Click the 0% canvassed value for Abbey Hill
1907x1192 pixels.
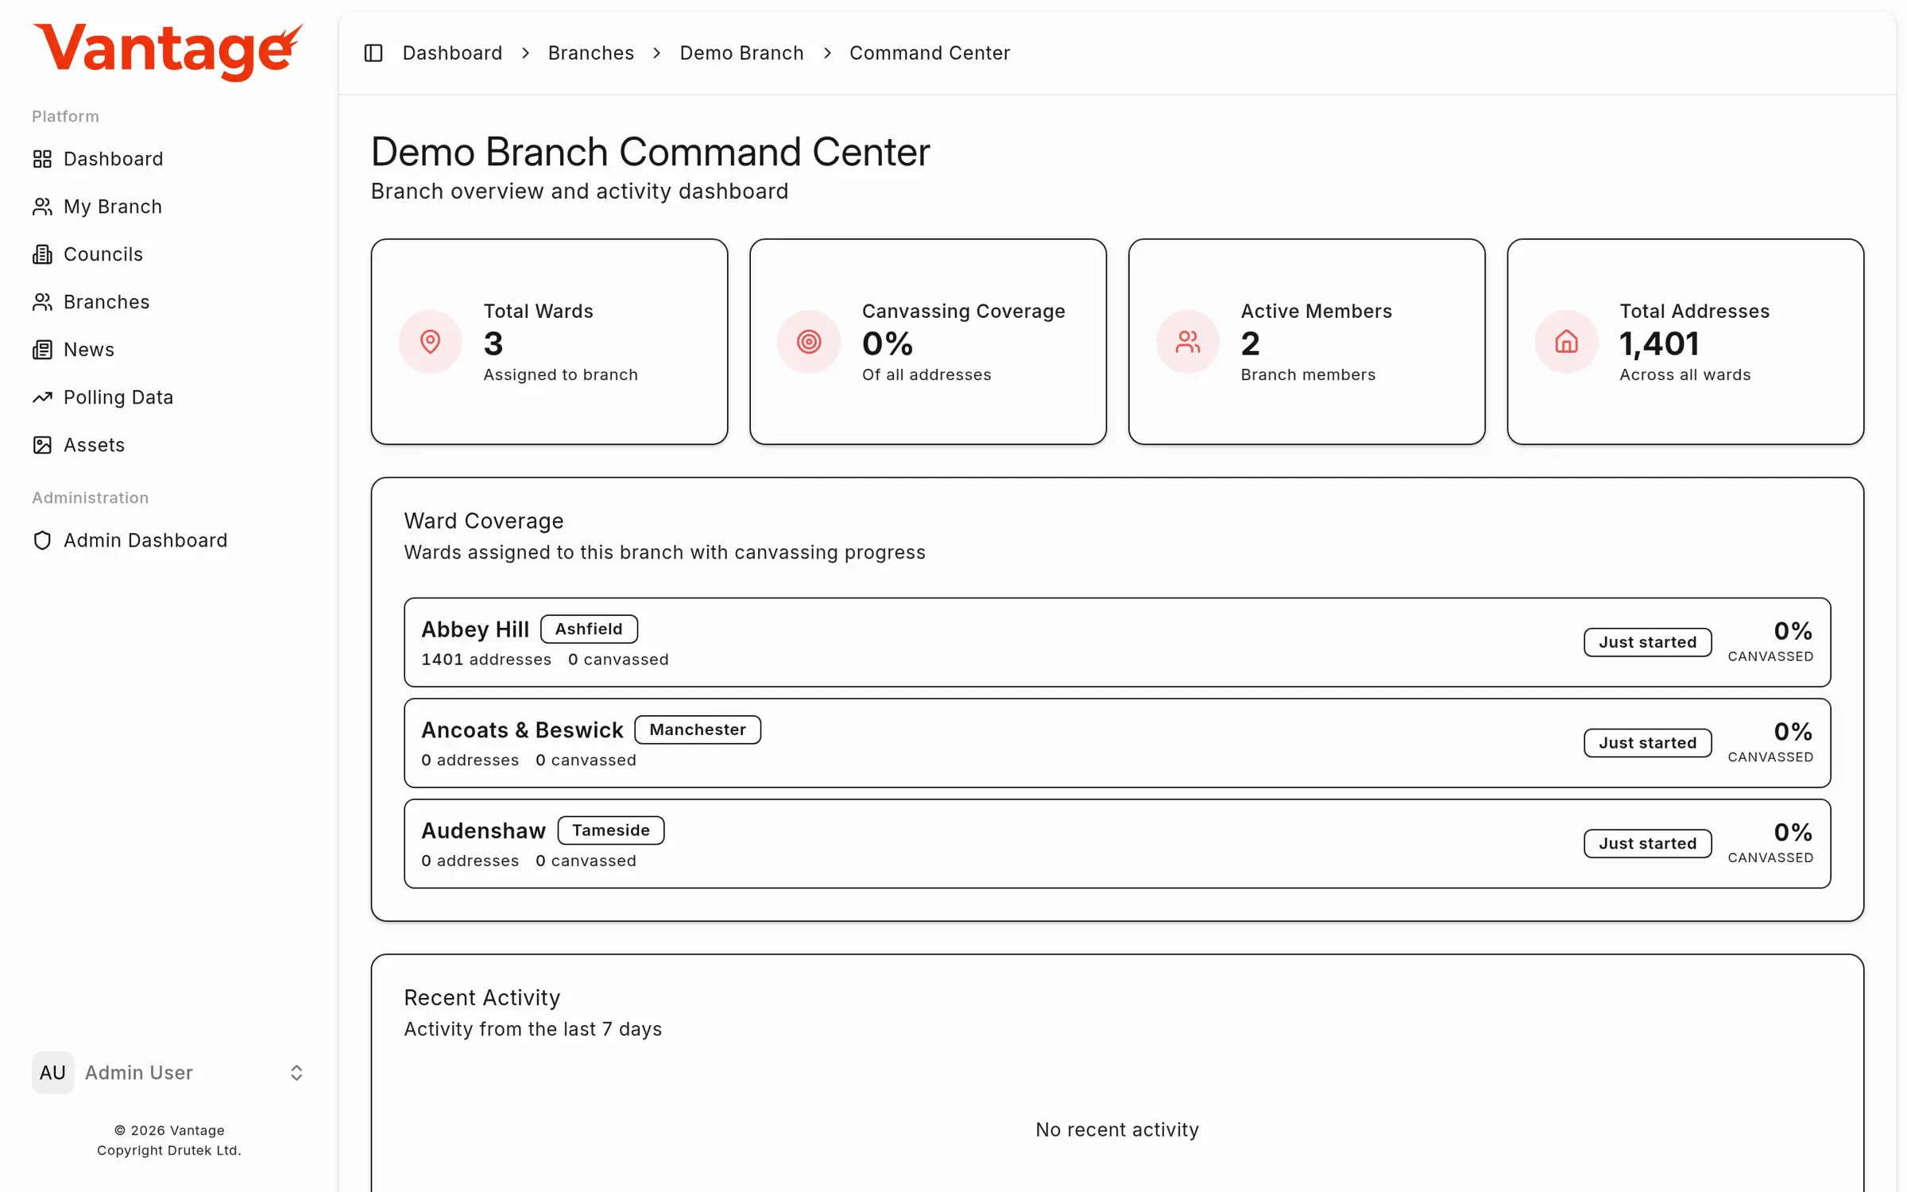pyautogui.click(x=1793, y=631)
